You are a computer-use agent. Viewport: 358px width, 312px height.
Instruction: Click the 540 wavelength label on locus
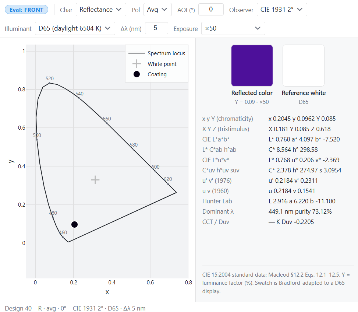79,94
